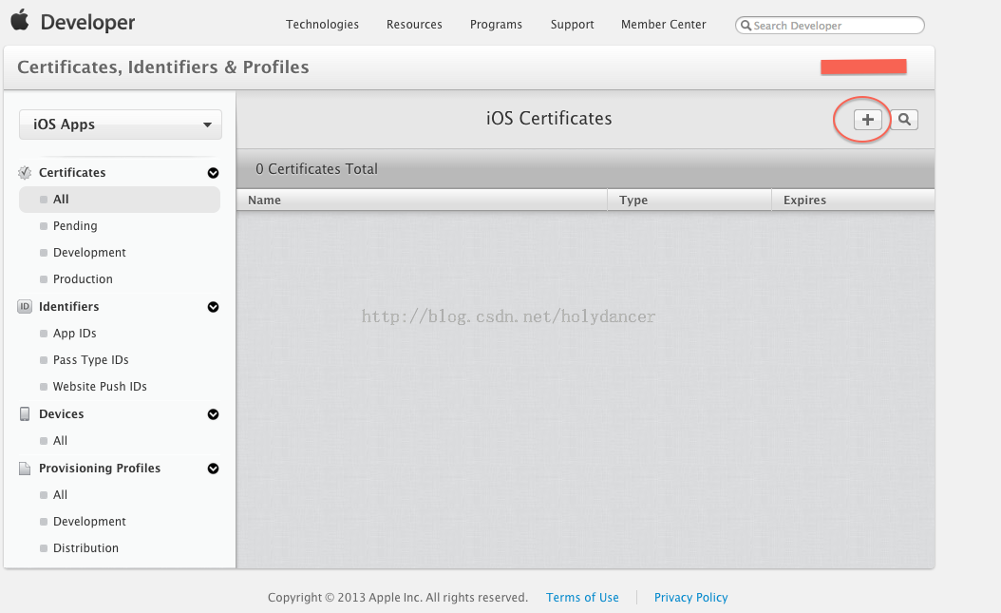Select Development under Provisioning Profiles

coord(89,522)
